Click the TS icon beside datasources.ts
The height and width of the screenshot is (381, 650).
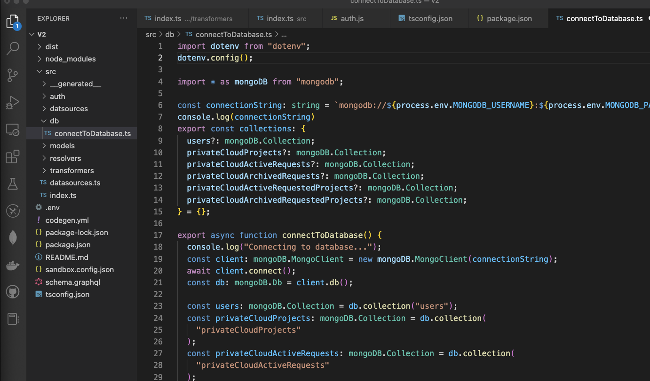43,183
